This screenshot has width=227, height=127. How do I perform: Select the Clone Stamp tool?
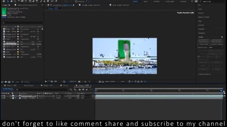pyautogui.click(x=45, y=1)
